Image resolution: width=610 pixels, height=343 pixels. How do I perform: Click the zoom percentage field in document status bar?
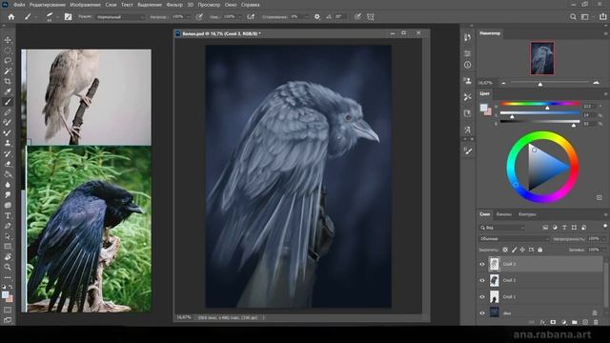pos(184,317)
